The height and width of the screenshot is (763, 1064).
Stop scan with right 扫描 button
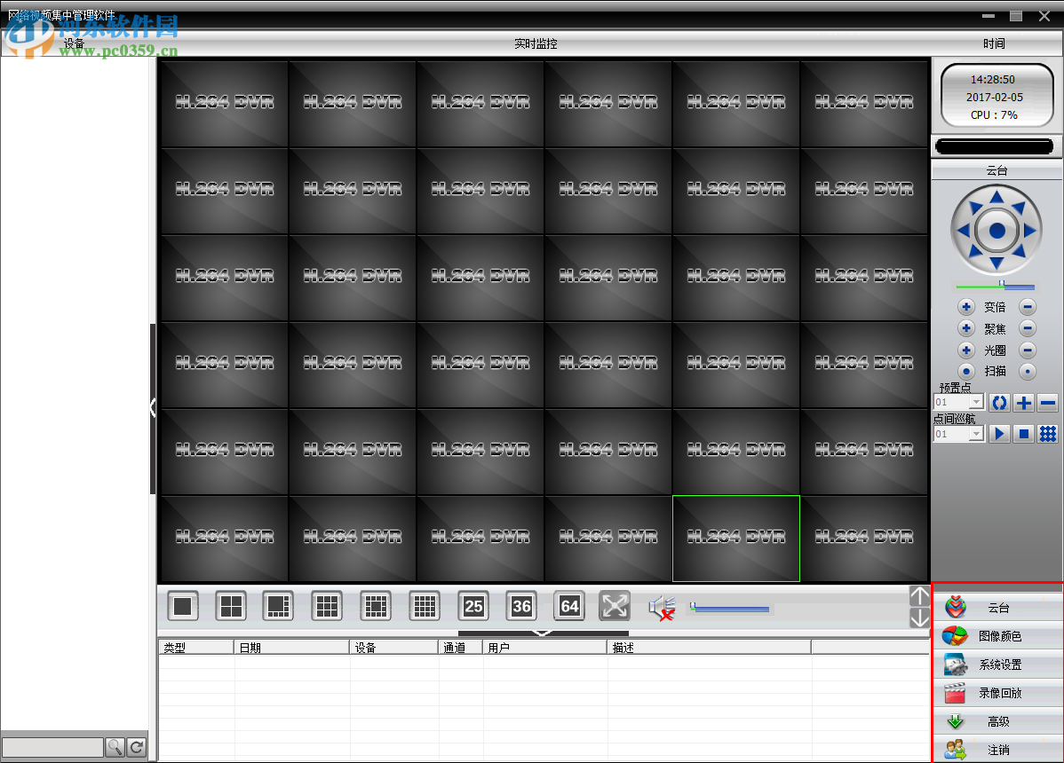[x=1028, y=372]
